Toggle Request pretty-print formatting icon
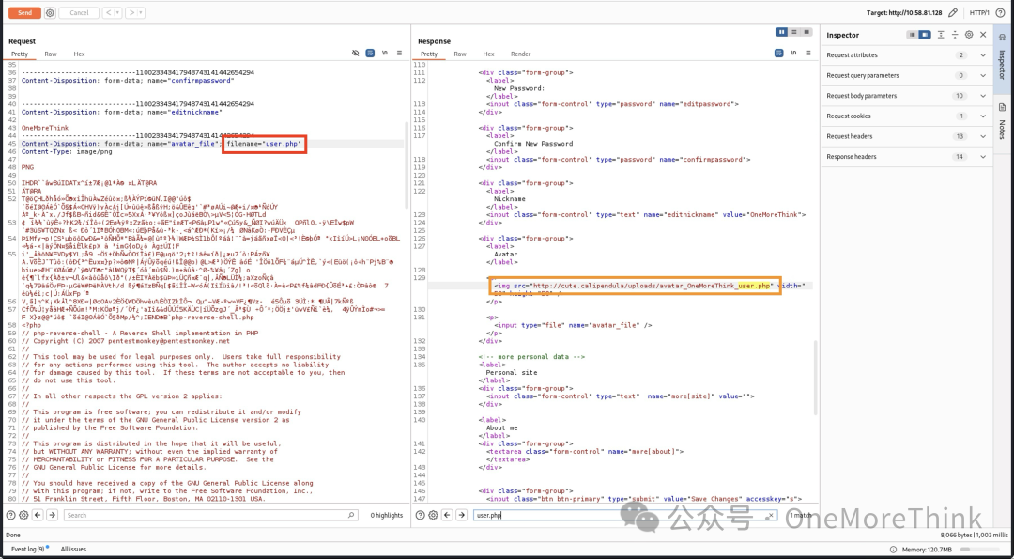 click(x=370, y=53)
